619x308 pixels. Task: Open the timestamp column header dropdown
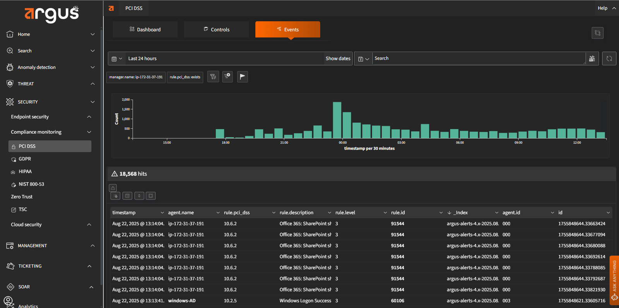coord(162,213)
